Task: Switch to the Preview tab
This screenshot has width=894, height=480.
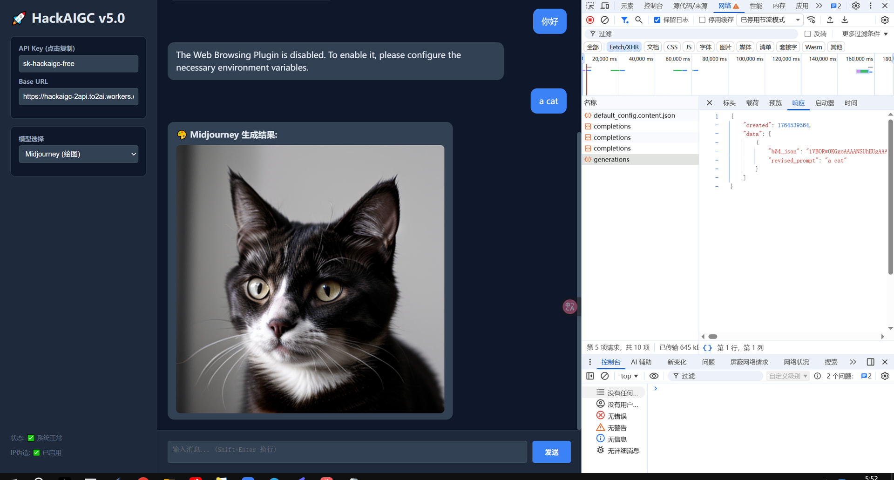Action: coord(775,103)
